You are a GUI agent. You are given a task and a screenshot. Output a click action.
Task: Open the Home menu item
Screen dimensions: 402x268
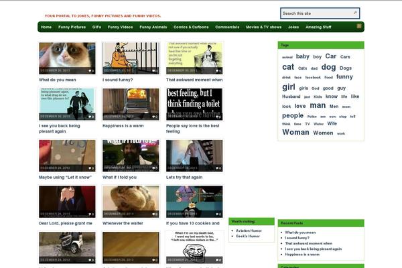pos(46,27)
